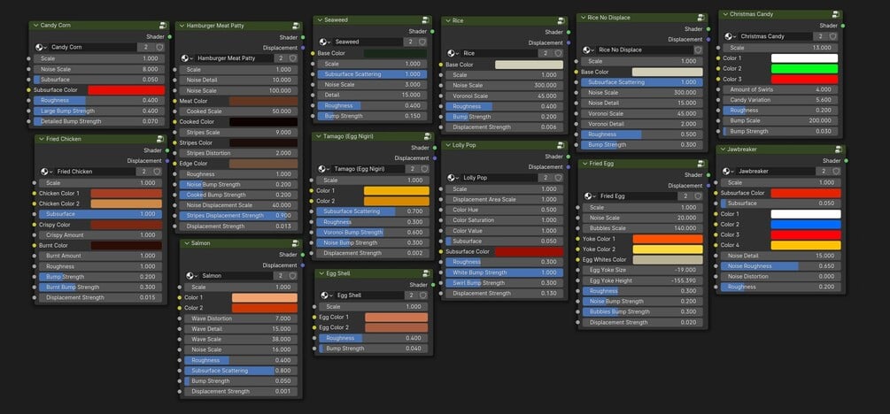Toggle fake user shield on Rice node

coord(559,53)
